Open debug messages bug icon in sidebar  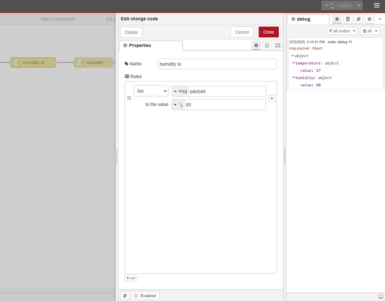(x=337, y=19)
